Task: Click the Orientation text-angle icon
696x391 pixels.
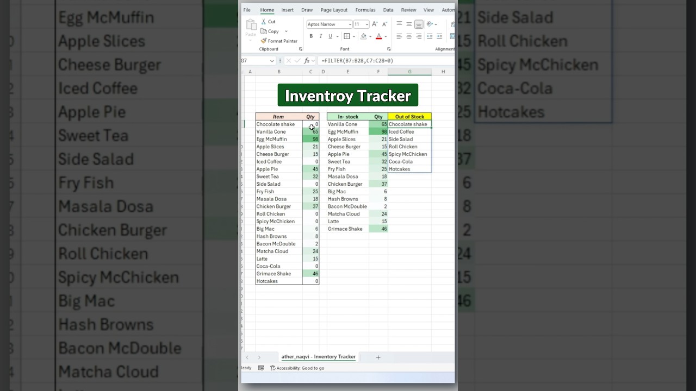Action: point(430,24)
